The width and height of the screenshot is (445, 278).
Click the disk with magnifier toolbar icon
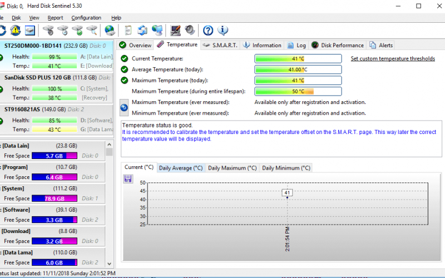(92, 31)
